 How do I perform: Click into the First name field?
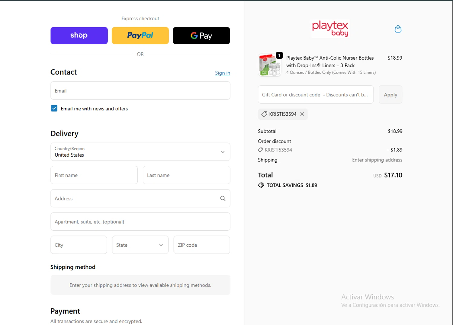(x=94, y=175)
